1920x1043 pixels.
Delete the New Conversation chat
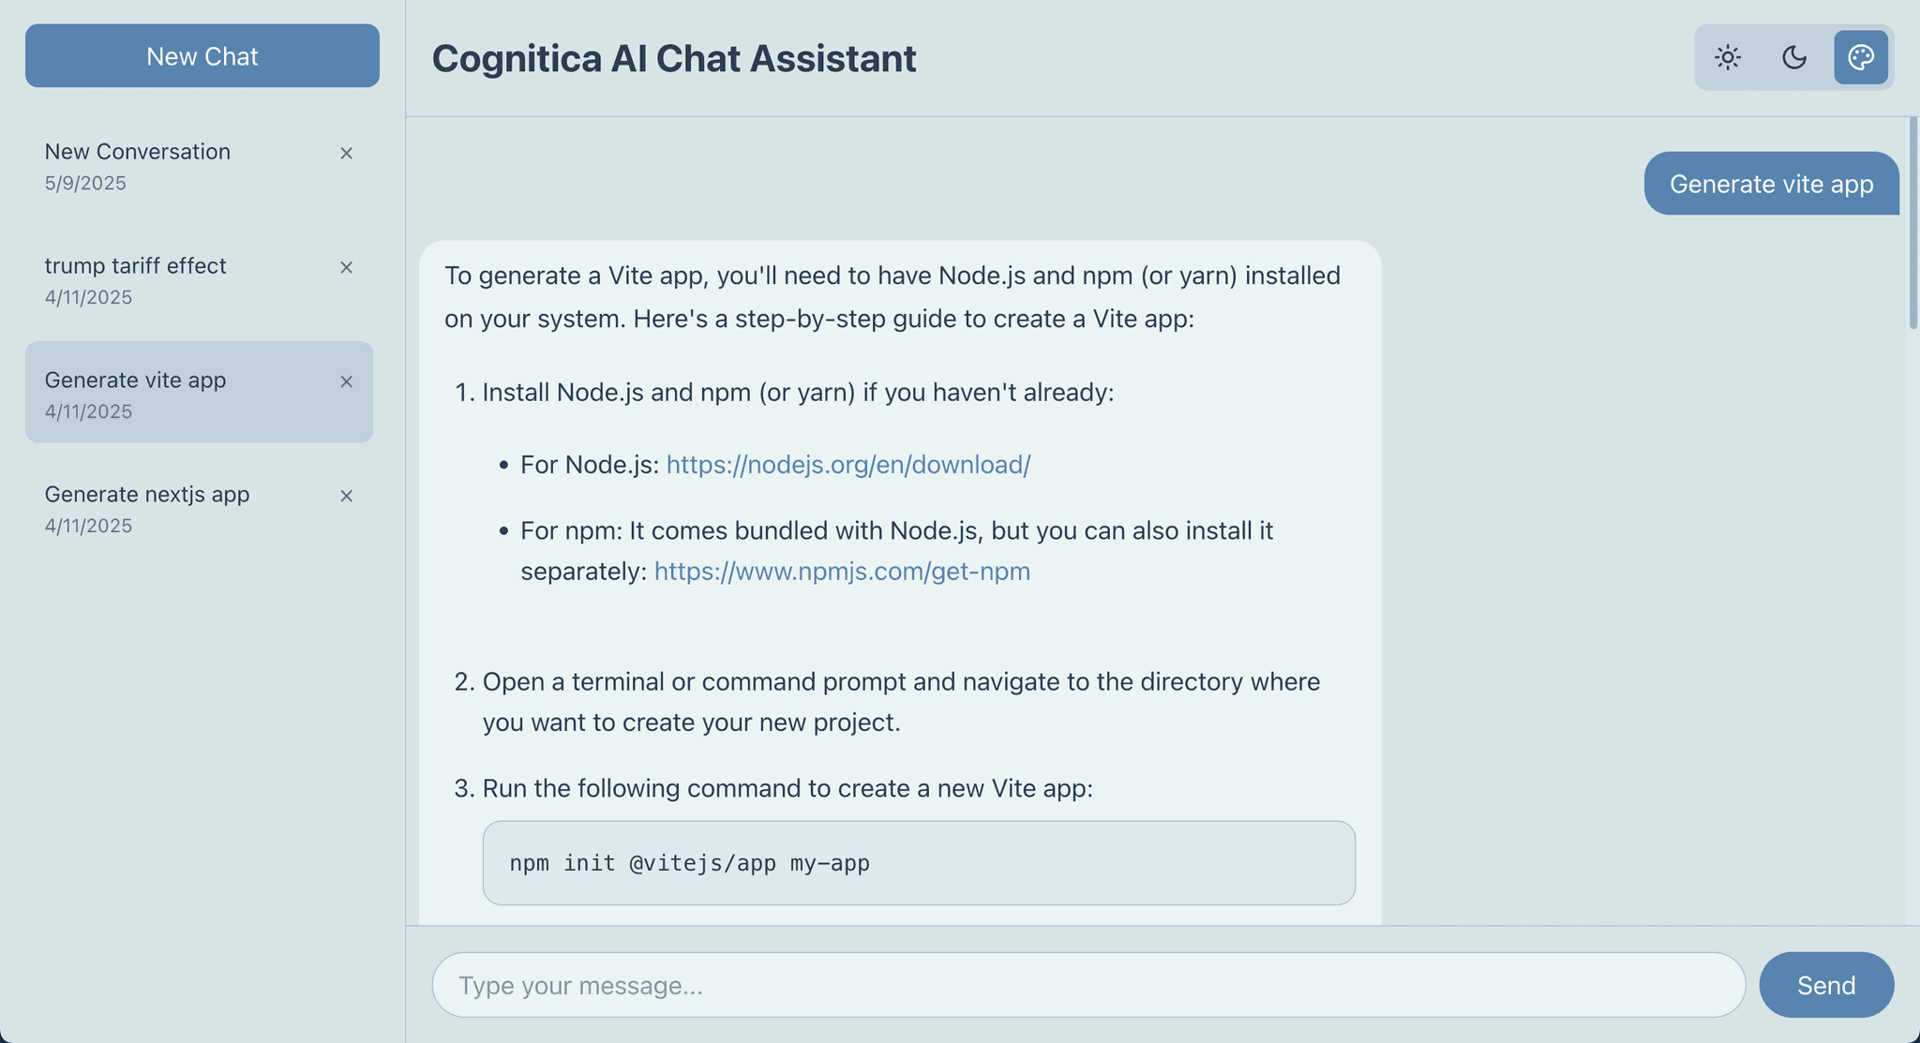coord(346,153)
